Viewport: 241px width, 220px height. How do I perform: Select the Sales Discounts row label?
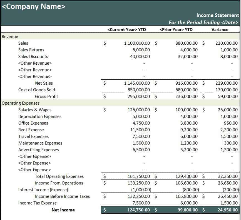click(x=33, y=57)
